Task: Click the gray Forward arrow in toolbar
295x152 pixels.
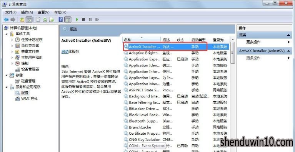Action: click(13, 20)
